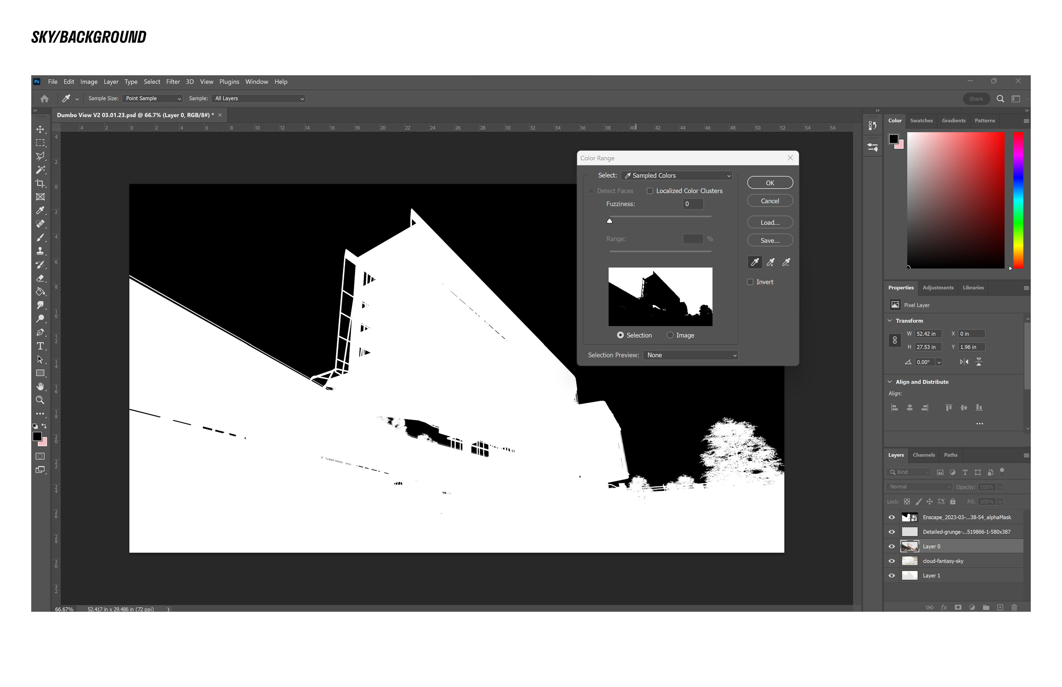Open the Selection Preview dropdown
This screenshot has height=687, width=1062.
(x=690, y=355)
